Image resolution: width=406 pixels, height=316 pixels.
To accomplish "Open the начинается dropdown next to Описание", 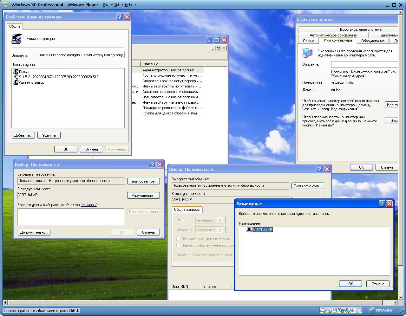I will [220, 230].
